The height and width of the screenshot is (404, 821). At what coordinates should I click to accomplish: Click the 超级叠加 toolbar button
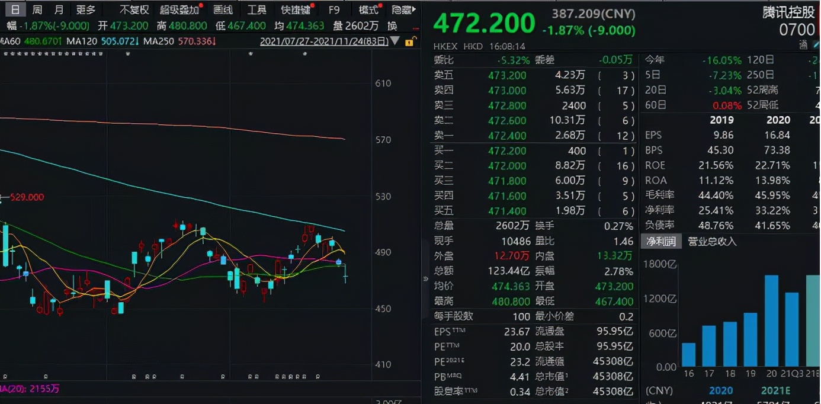pyautogui.click(x=179, y=9)
